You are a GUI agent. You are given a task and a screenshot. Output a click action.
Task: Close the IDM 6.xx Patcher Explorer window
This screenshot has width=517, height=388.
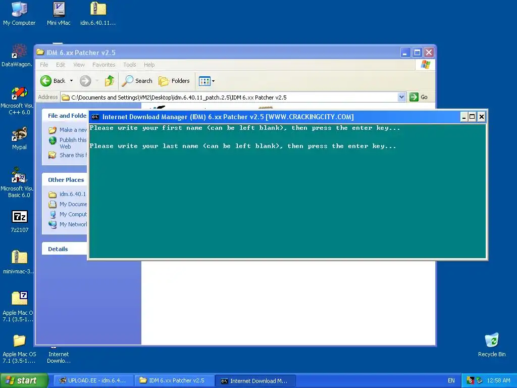point(429,53)
